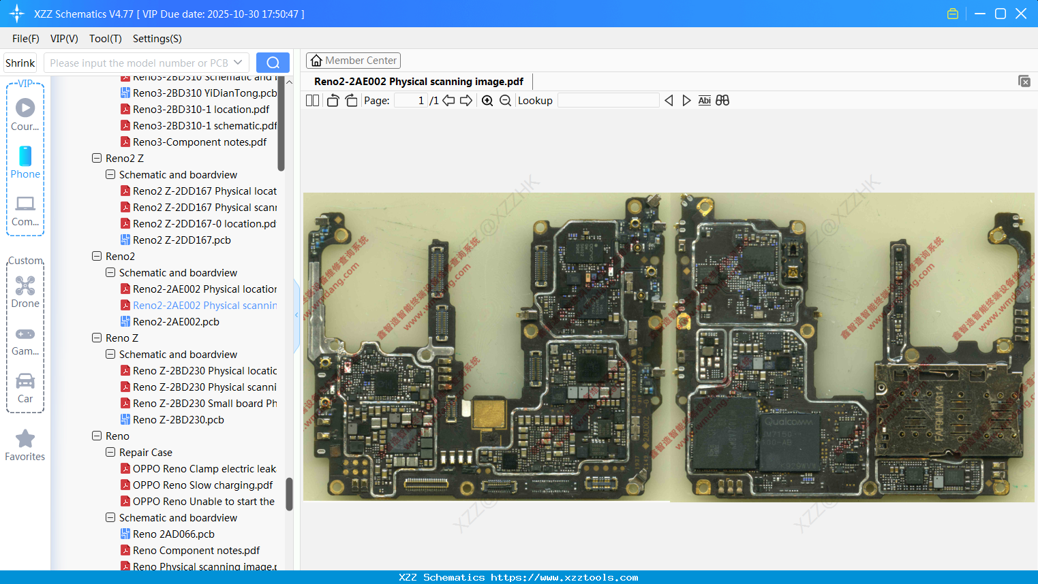Click the zoom in magnifier icon

coord(487,101)
